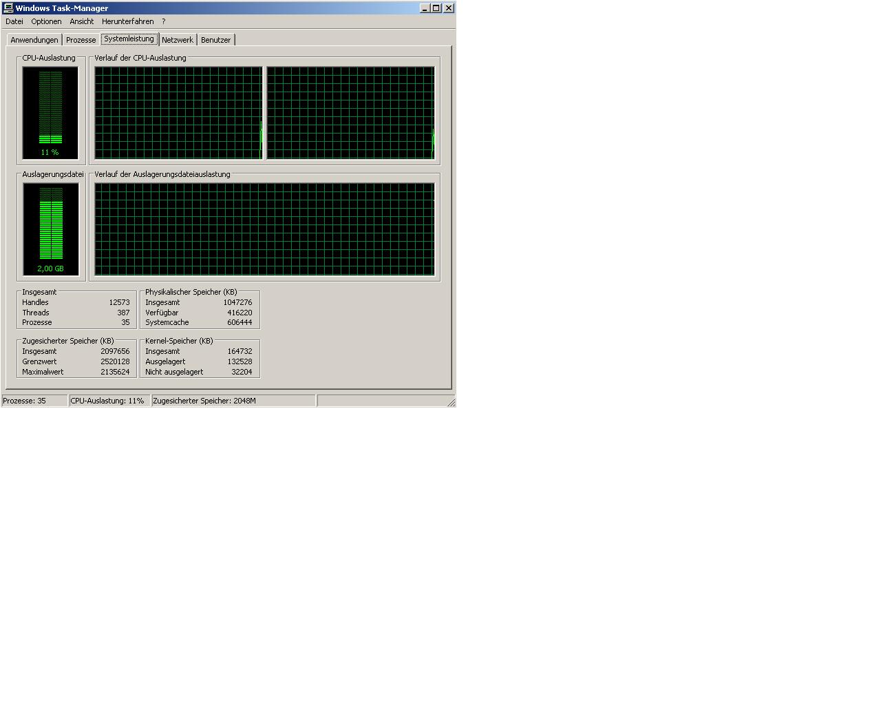Click the Task-Manager title bar icon

click(8, 8)
